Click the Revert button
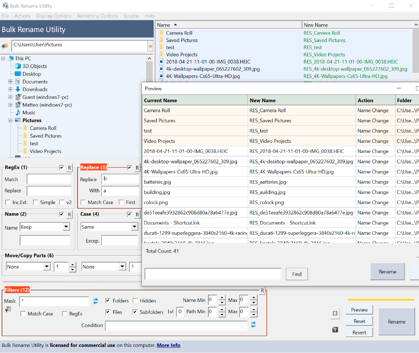Viewport: 419px width, 353px height. tap(359, 333)
